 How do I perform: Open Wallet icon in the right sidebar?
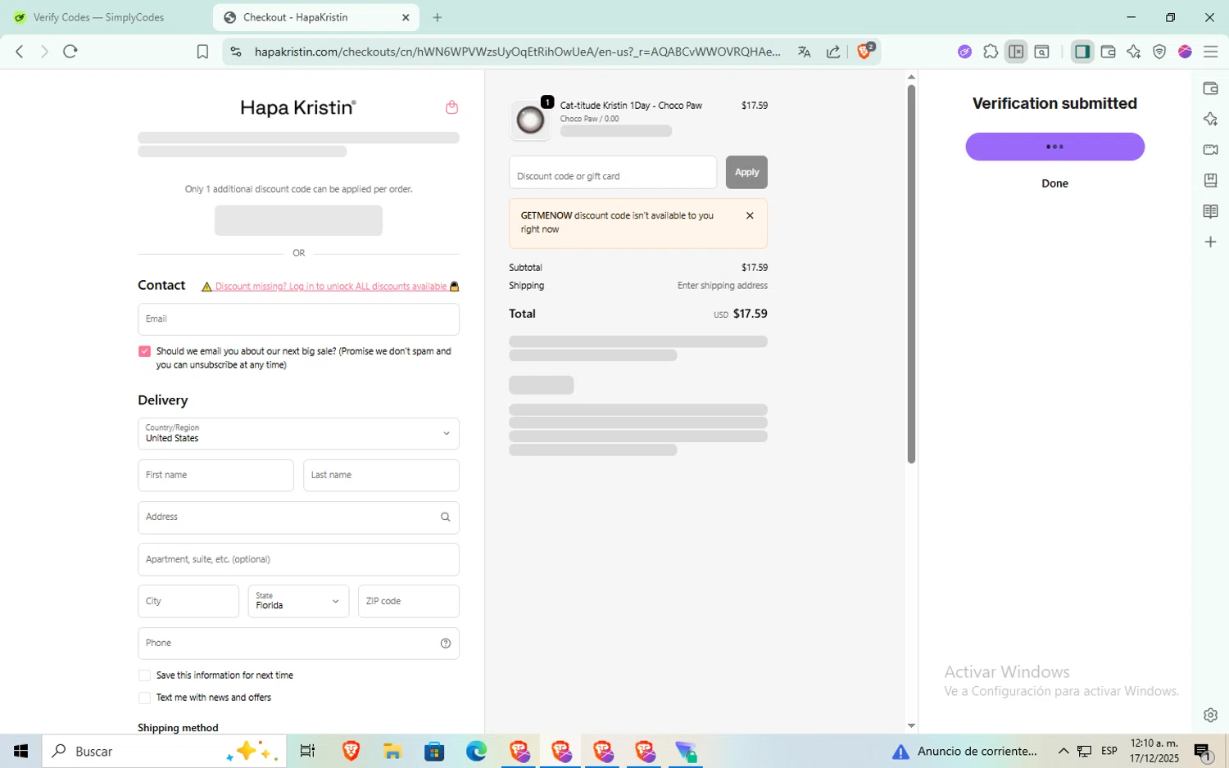pos(1210,88)
